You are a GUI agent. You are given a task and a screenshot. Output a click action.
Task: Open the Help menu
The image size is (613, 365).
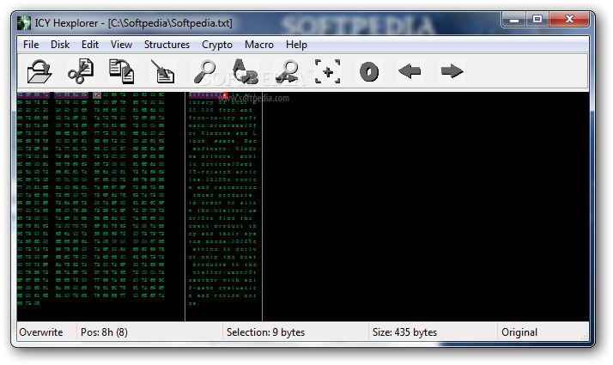point(296,45)
